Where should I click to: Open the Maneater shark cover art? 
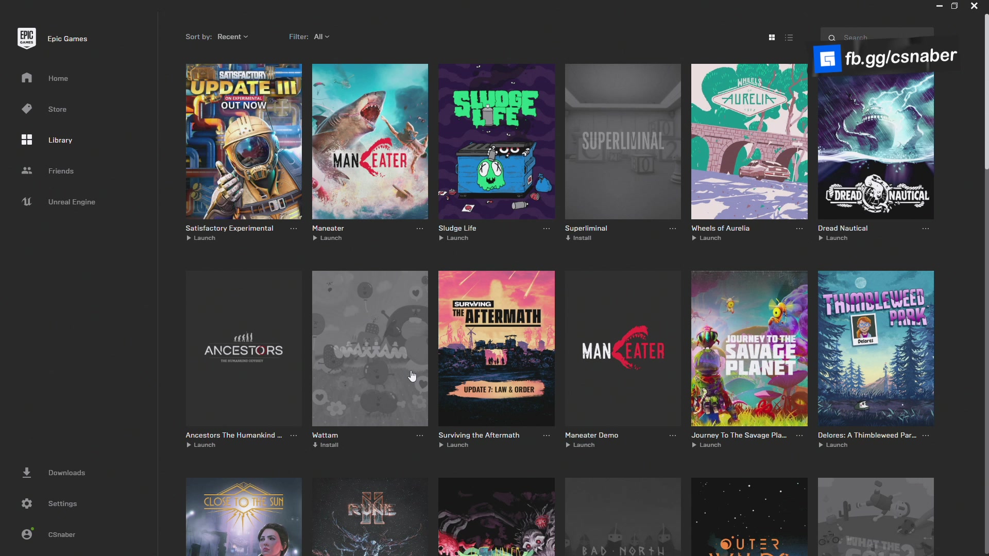coord(370,142)
